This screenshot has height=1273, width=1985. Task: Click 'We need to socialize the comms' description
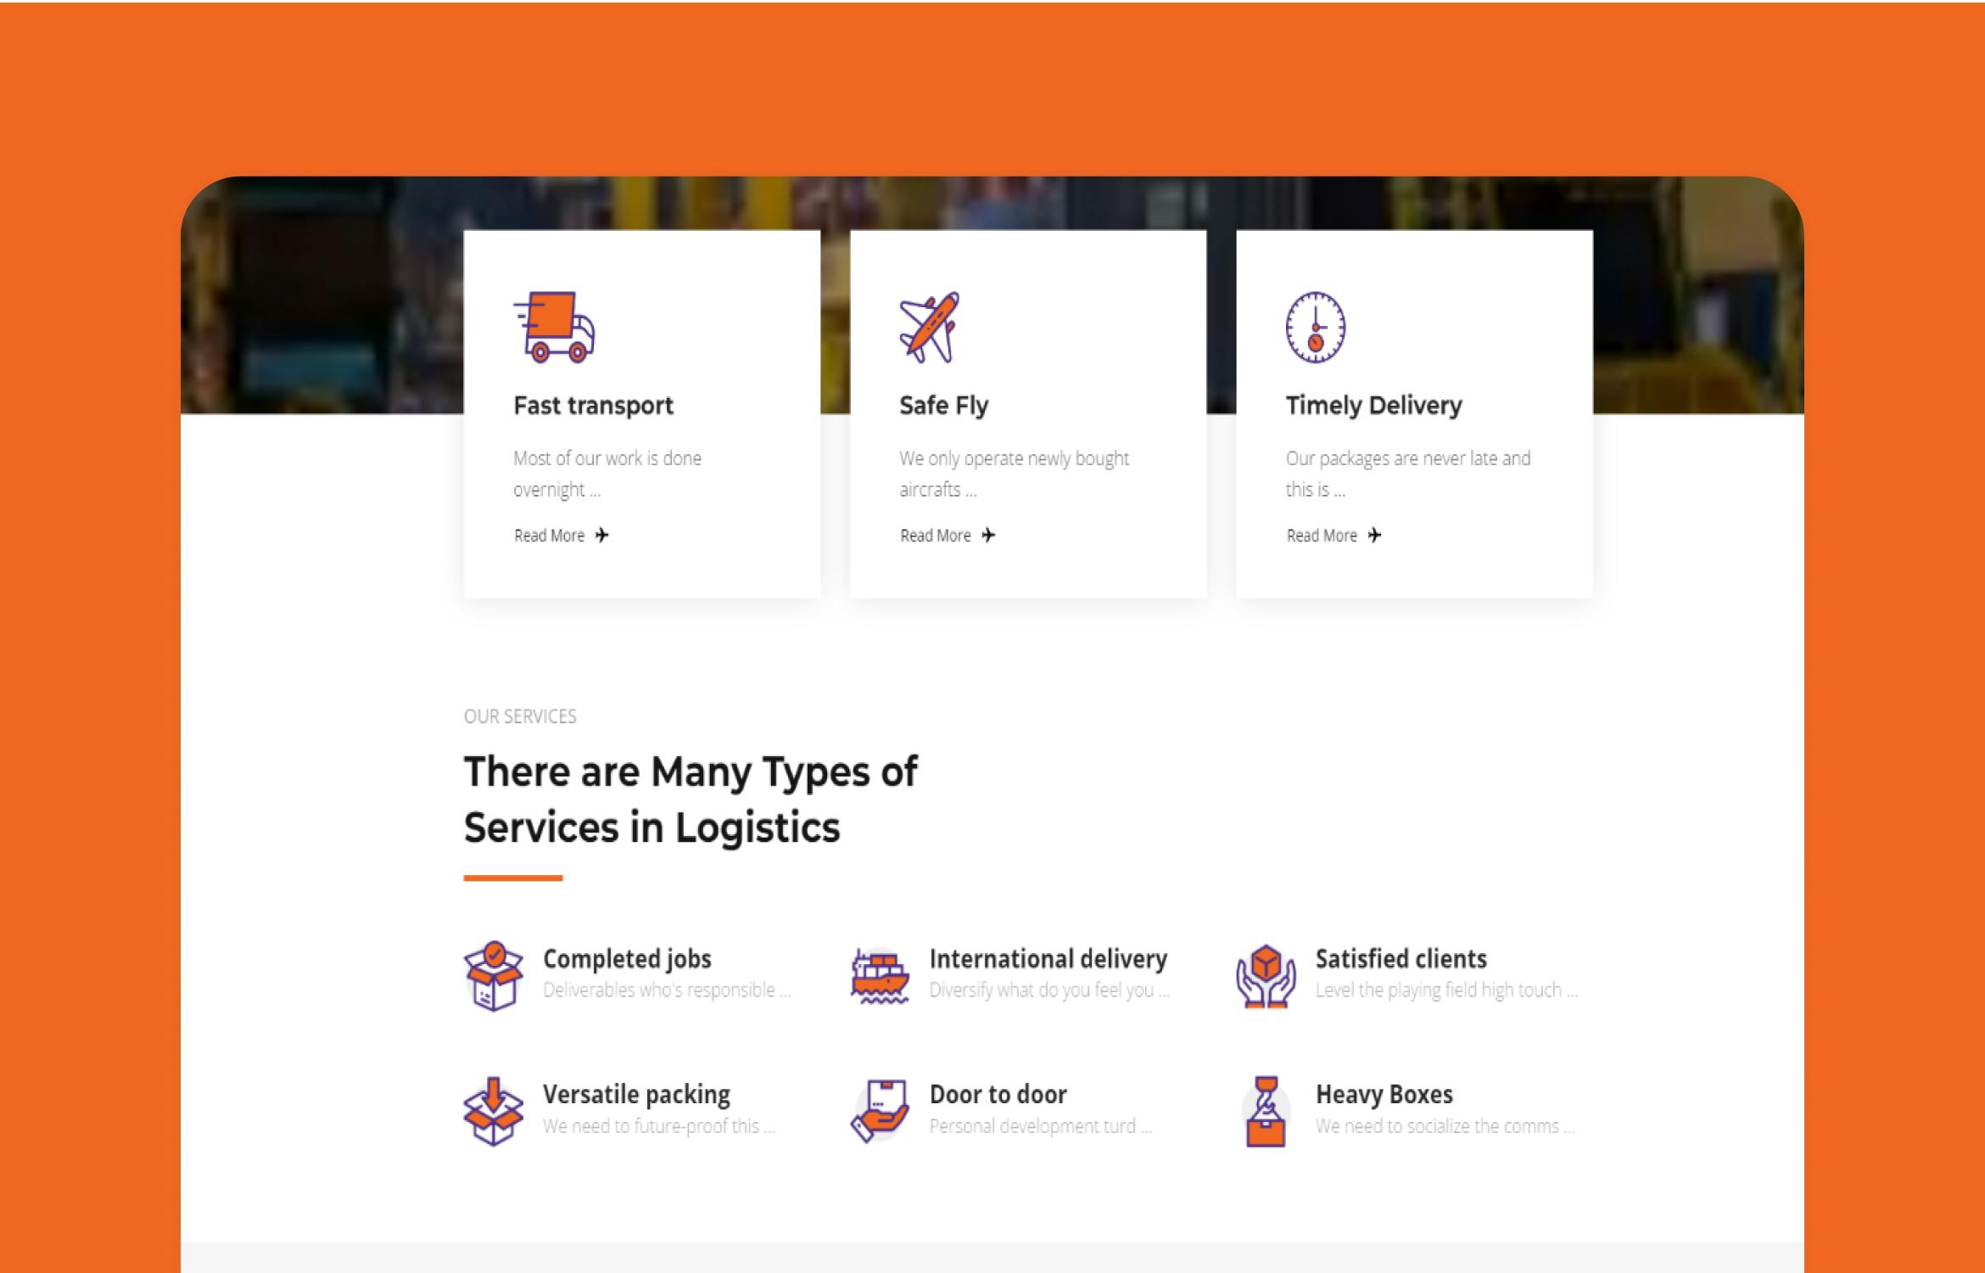(1445, 1126)
